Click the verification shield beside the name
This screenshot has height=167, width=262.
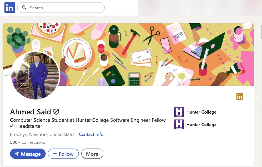[x=56, y=112]
